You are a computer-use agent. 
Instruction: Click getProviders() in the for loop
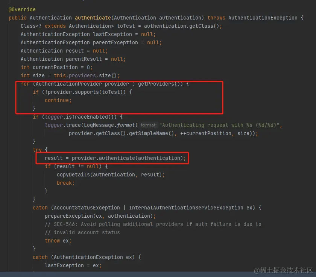pyautogui.click(x=154, y=84)
